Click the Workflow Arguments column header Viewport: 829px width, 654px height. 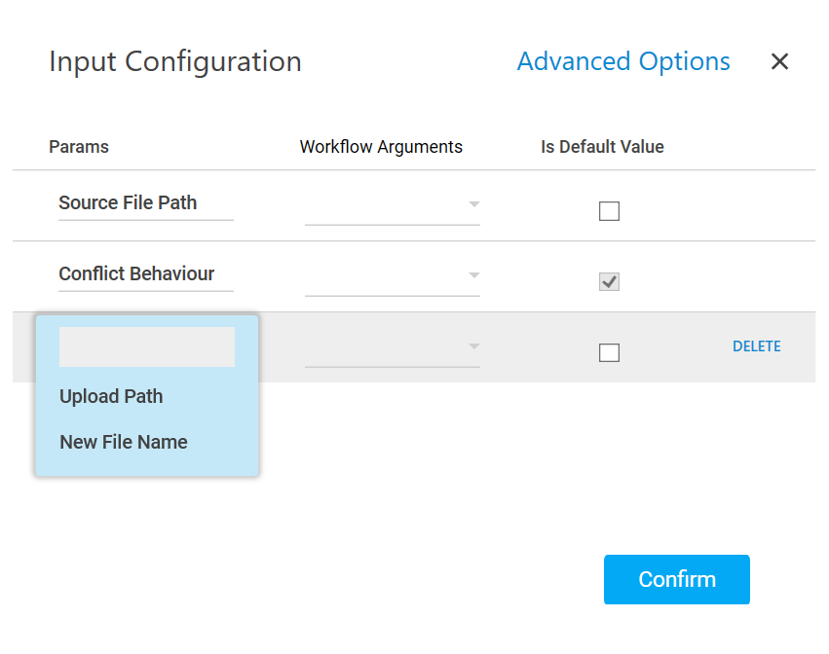[x=381, y=147]
